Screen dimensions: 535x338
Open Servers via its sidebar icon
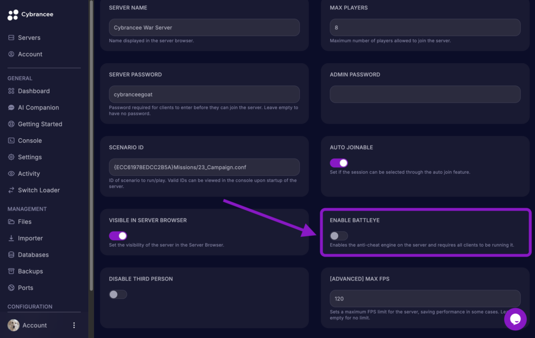click(x=11, y=38)
